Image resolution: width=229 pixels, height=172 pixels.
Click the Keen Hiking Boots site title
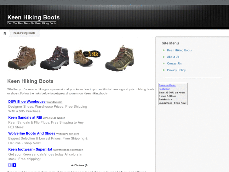[x=34, y=17]
